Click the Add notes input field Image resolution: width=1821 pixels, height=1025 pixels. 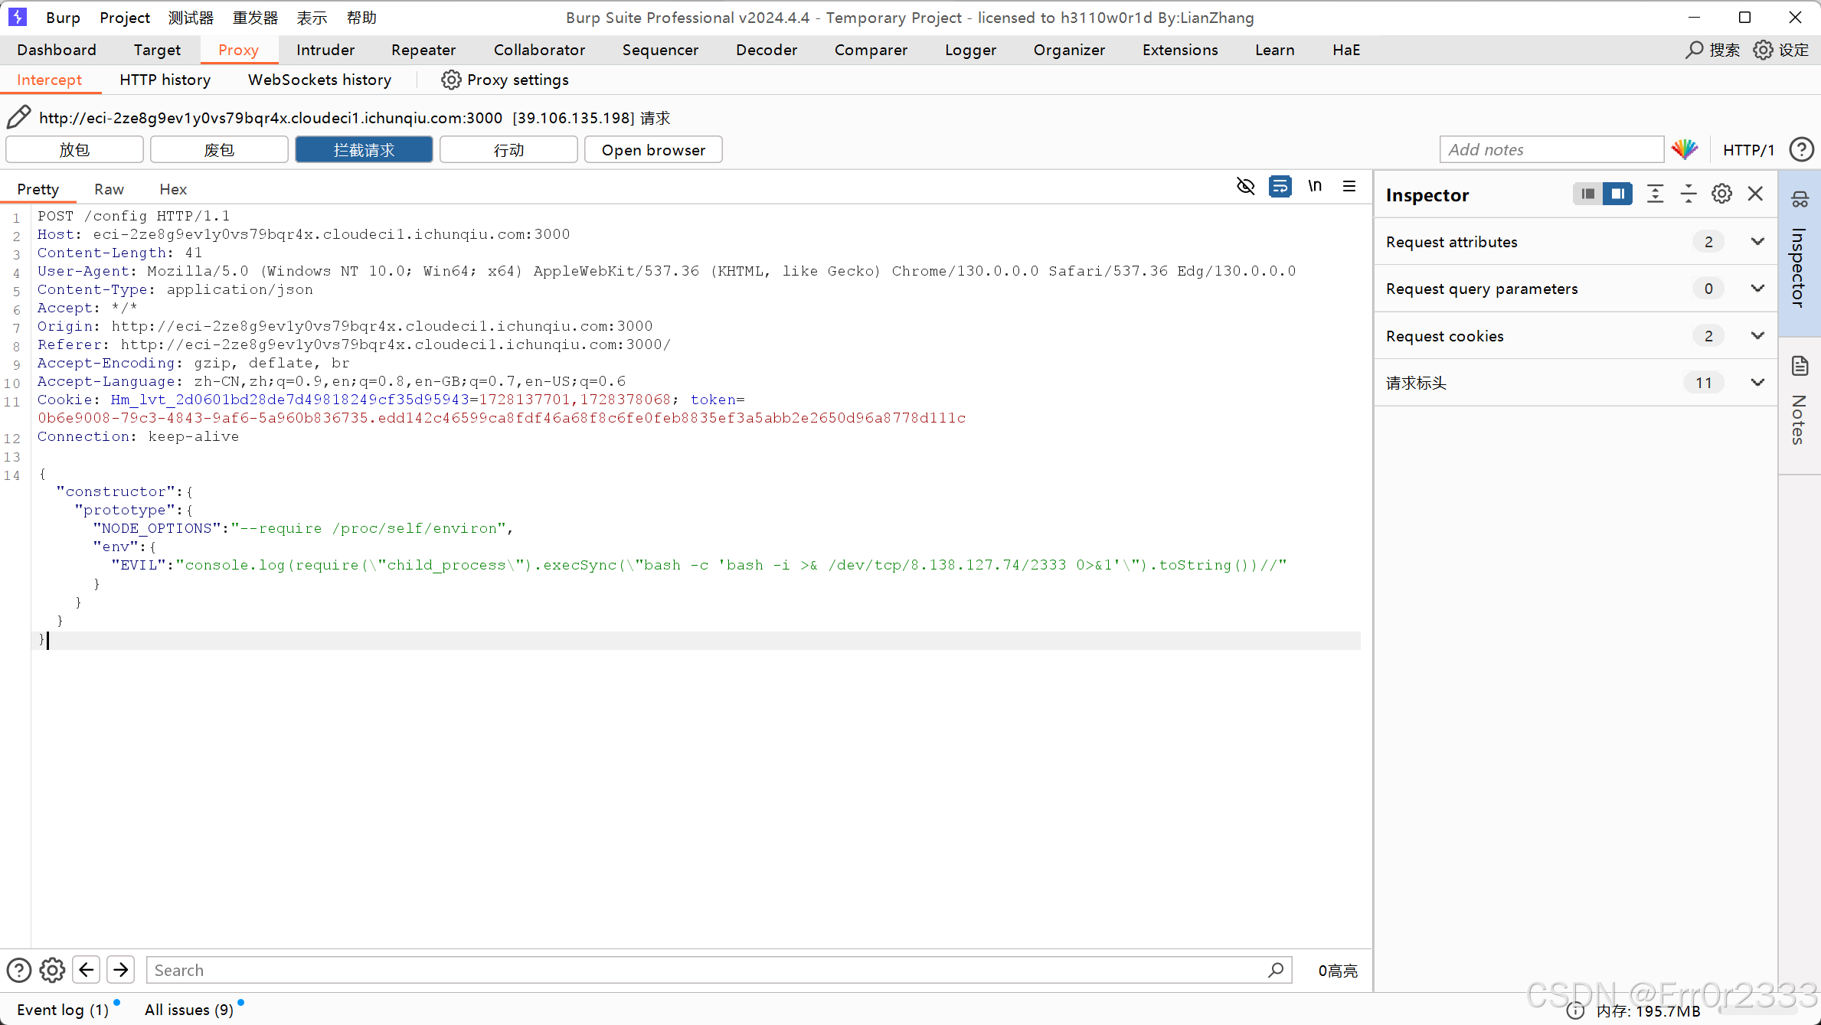point(1551,150)
